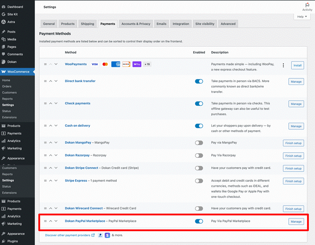315x245 pixels.
Task: Click Install button for WooPayments
Action: [297, 65]
